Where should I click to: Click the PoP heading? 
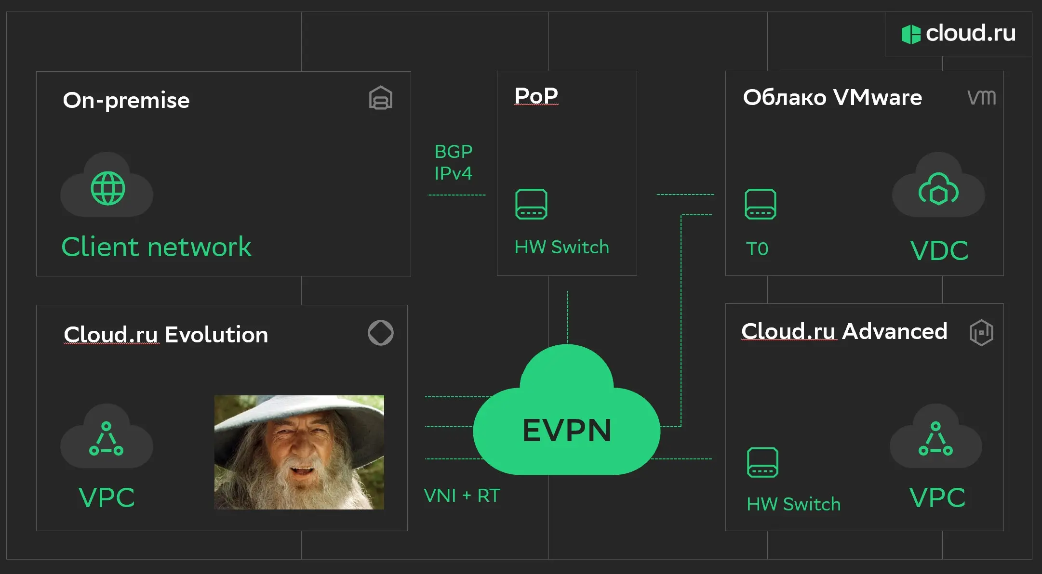[536, 95]
